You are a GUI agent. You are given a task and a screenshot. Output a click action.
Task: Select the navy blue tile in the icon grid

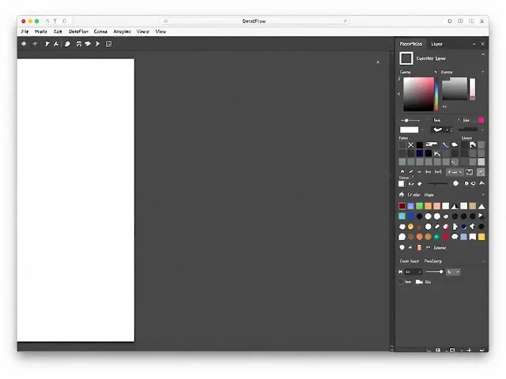pos(420,153)
